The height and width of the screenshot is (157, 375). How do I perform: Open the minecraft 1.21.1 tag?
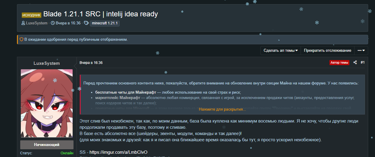(x=105, y=23)
